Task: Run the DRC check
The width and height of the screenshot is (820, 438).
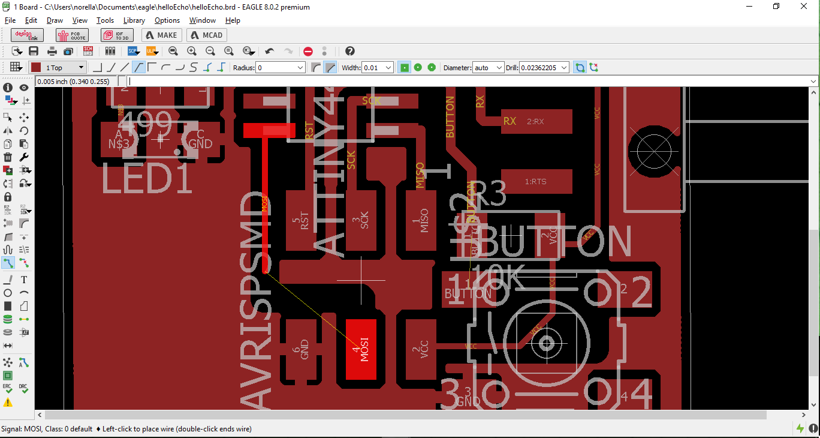Action: (x=24, y=389)
